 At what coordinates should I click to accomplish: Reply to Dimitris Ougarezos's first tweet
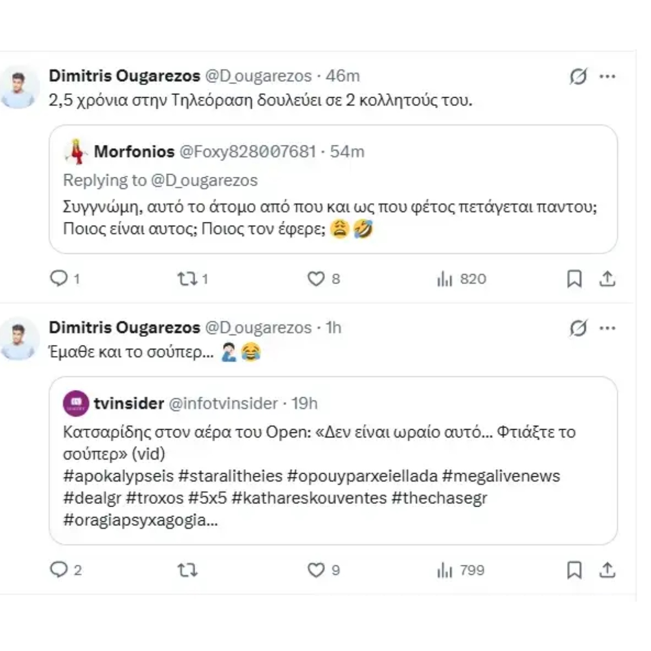pos(60,279)
